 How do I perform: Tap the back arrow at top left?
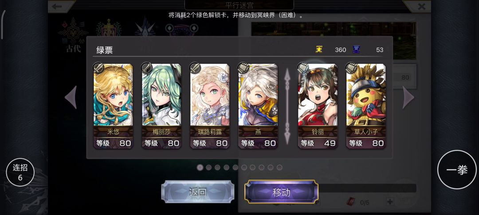point(57,6)
